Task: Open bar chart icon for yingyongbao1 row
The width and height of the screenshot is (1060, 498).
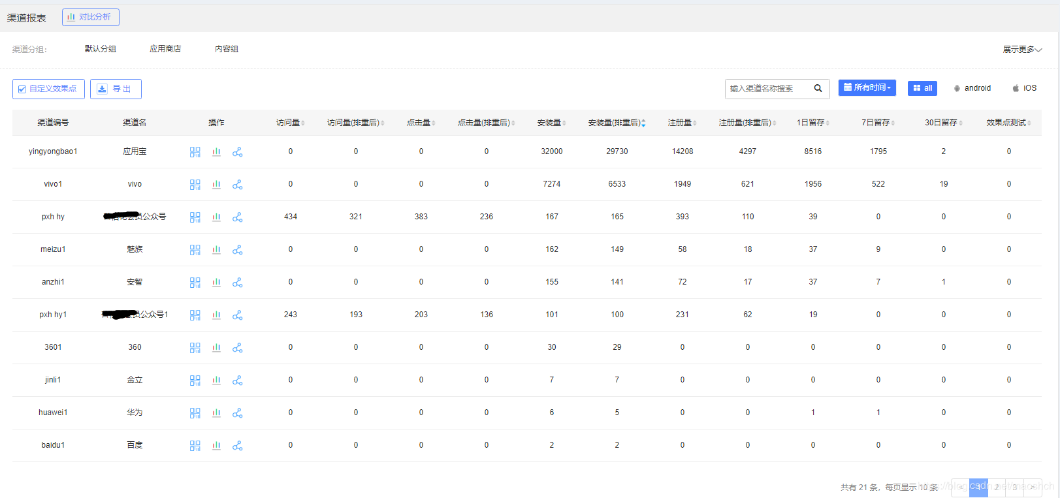Action: [x=216, y=151]
